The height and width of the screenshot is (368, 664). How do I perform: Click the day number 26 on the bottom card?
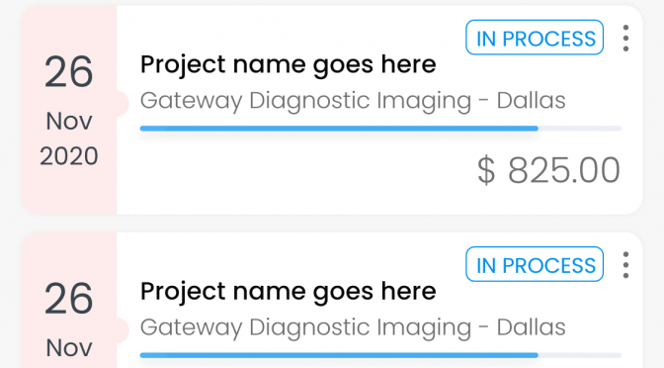click(68, 300)
